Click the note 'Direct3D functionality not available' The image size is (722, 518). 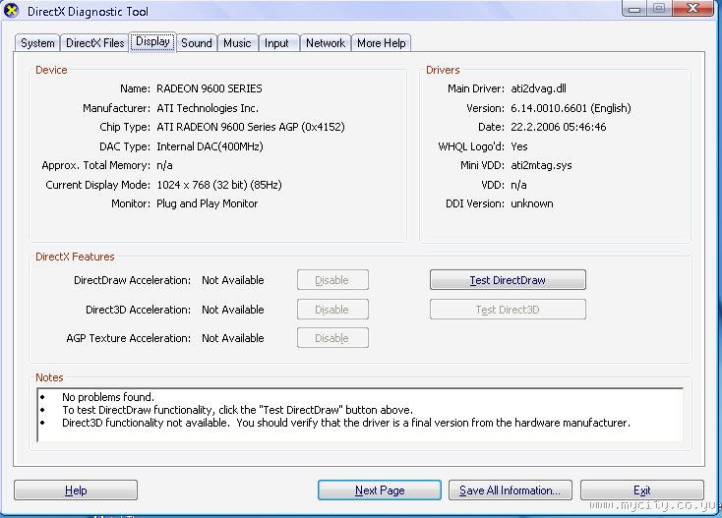(346, 423)
